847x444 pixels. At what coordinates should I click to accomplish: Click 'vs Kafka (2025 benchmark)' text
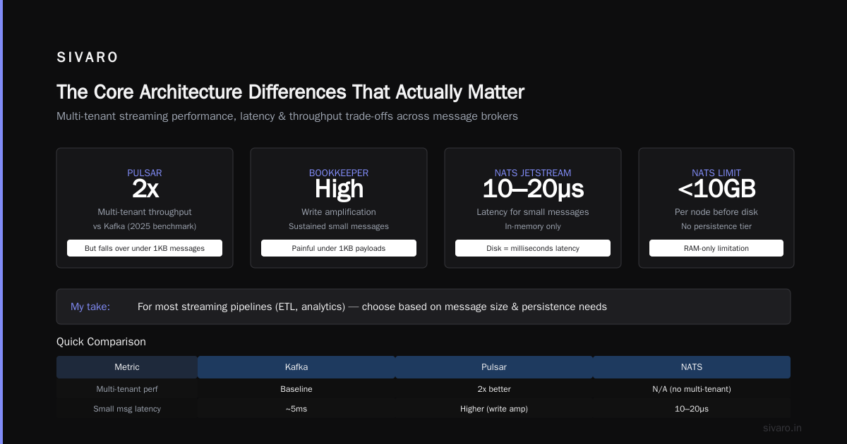point(145,226)
